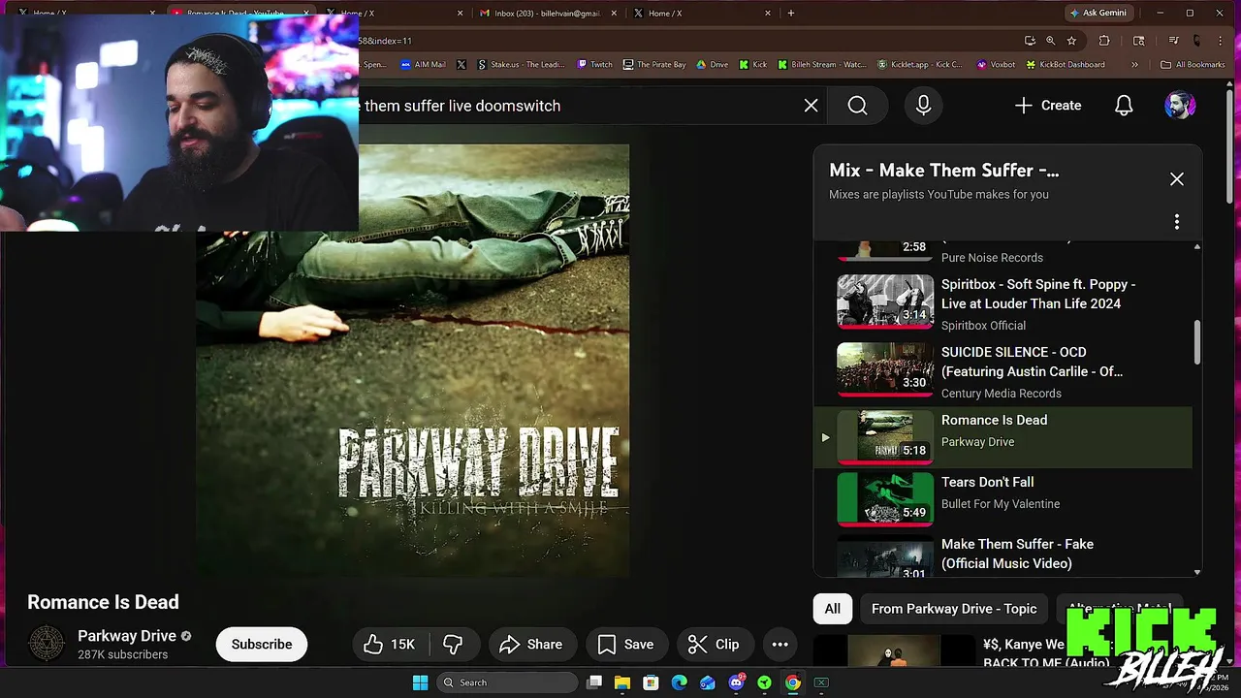Open Parkway Drive channel name link
The height and width of the screenshot is (698, 1241).
[x=127, y=636]
